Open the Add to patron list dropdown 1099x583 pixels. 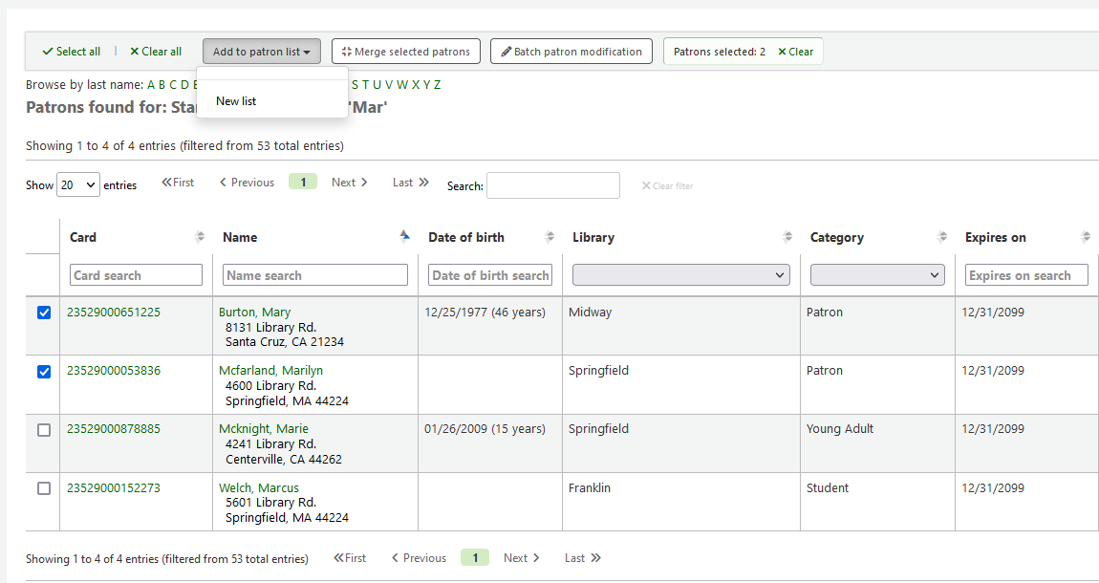[x=261, y=51]
